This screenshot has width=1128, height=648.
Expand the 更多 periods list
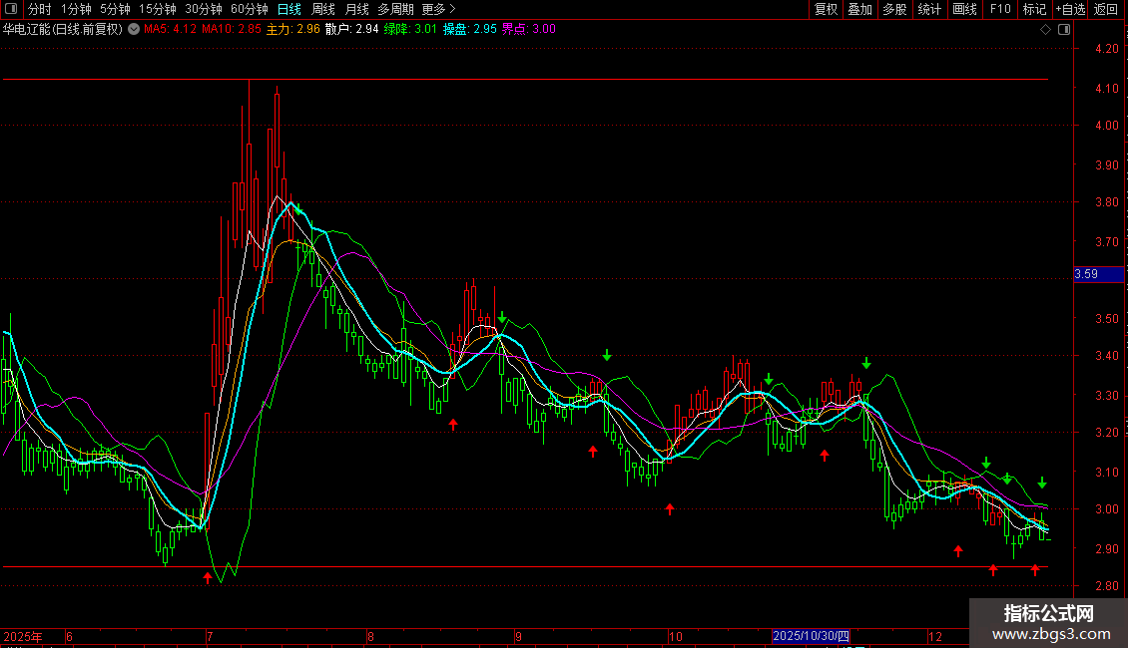pos(438,9)
